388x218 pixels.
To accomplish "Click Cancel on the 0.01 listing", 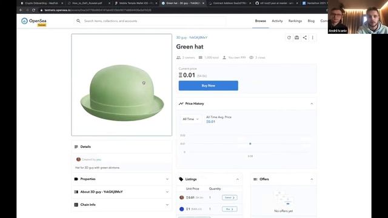I will (230, 197).
